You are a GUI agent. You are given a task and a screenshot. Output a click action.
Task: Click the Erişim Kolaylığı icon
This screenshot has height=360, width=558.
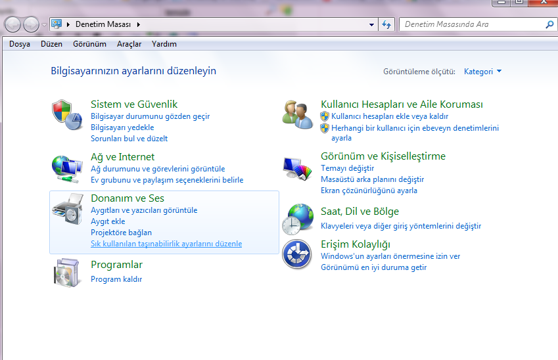(x=297, y=254)
